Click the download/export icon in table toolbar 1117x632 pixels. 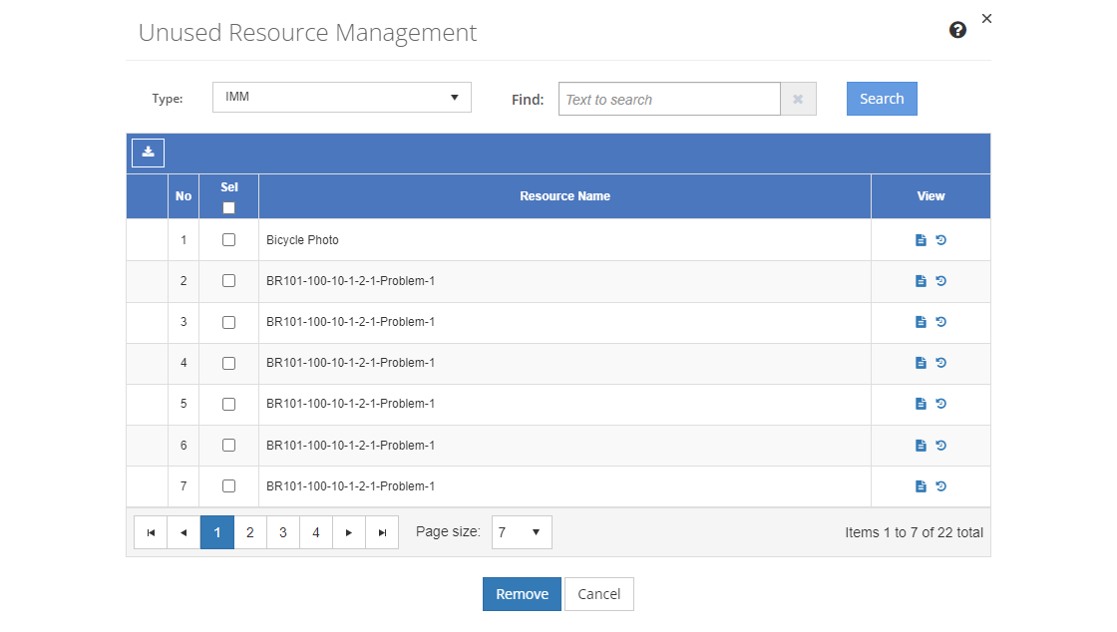(x=149, y=153)
